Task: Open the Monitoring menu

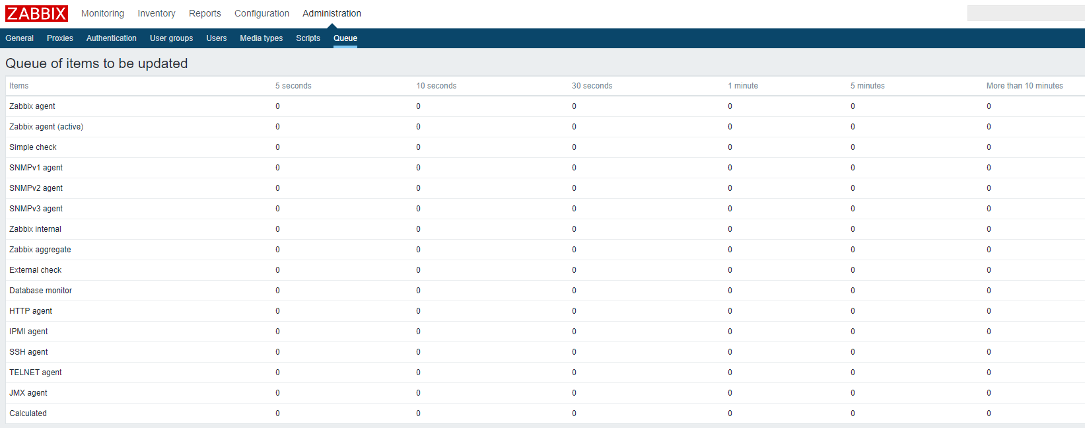Action: pos(102,13)
